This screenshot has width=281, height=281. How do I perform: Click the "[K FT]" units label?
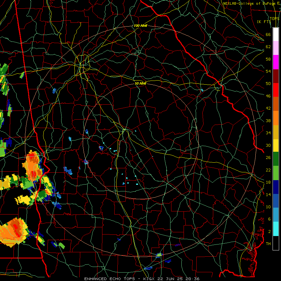(264, 22)
